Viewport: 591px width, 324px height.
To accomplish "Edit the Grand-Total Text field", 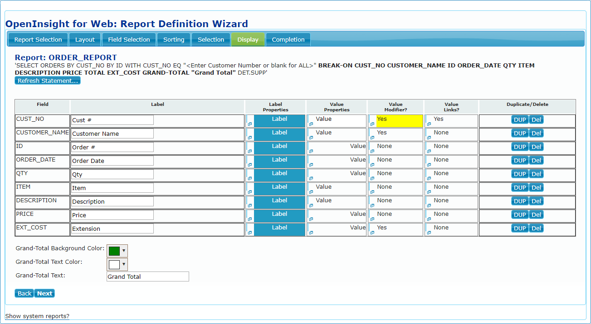I will [148, 276].
